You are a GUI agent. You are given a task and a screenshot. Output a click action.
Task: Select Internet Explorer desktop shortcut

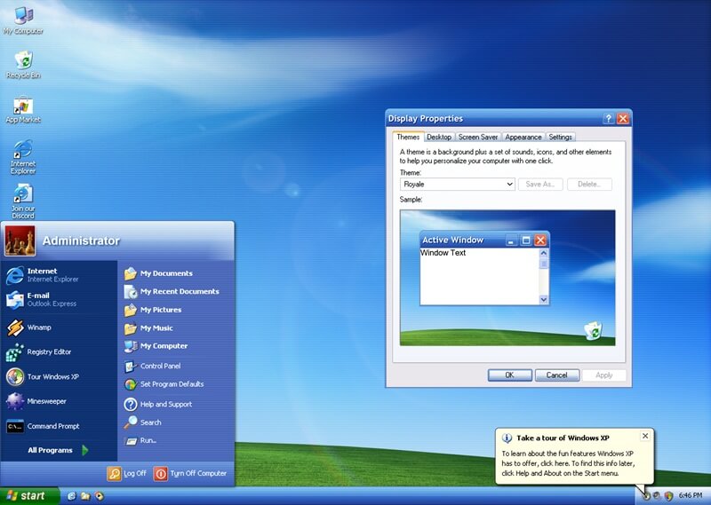(x=23, y=157)
